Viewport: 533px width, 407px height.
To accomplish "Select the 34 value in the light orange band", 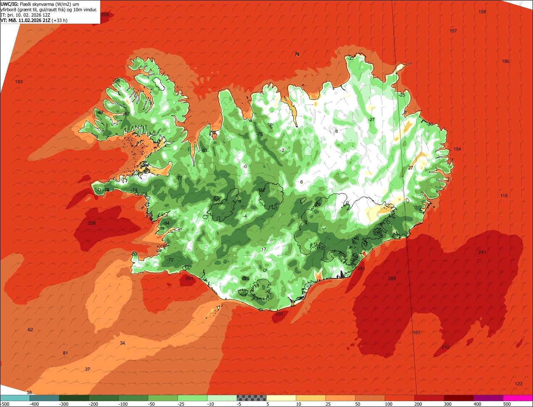I will [x=122, y=343].
